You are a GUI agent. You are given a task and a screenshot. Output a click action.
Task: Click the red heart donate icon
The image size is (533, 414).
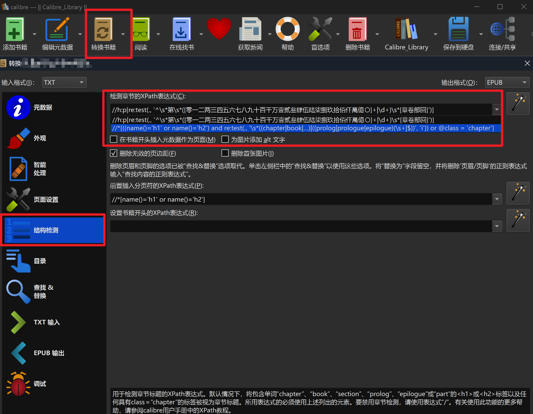(x=219, y=28)
